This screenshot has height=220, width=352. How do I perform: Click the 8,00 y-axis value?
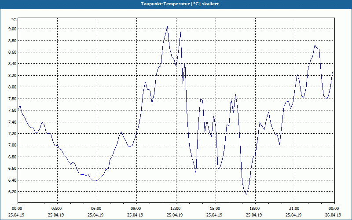click(13, 87)
